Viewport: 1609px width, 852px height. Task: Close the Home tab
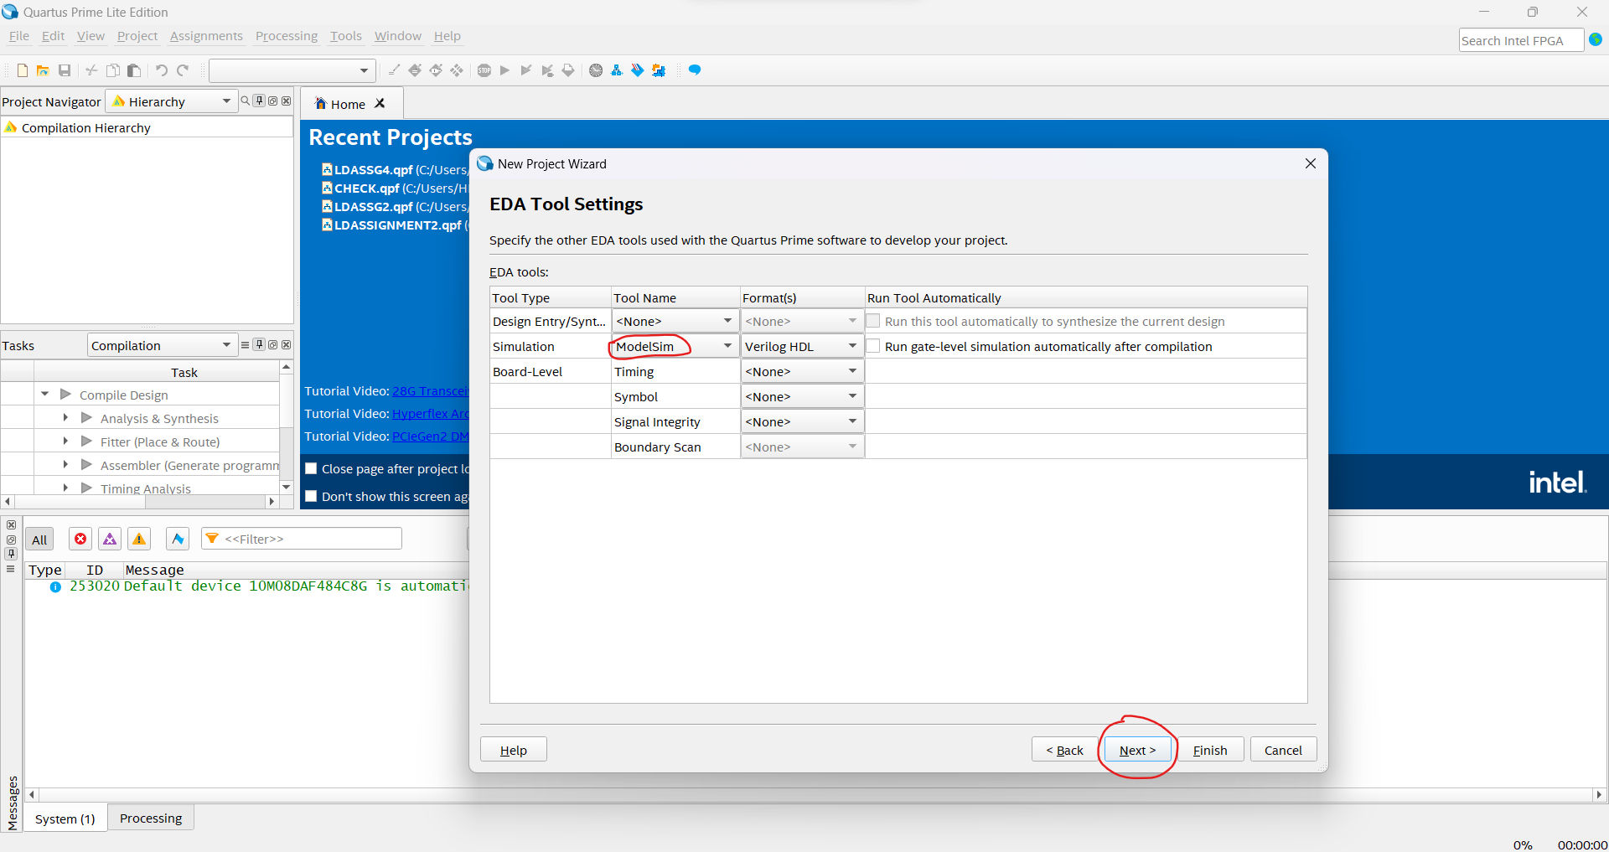pyautogui.click(x=380, y=103)
